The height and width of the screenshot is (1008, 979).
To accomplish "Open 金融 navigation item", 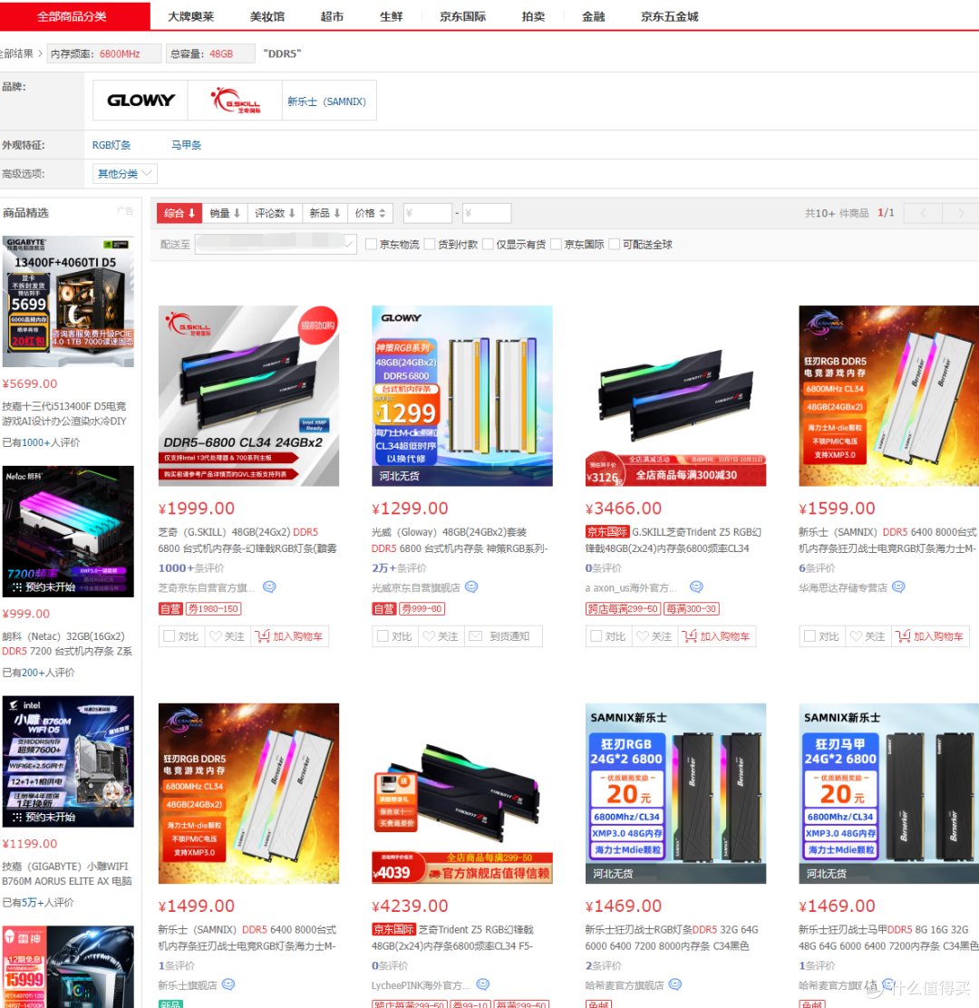I will pyautogui.click(x=593, y=16).
